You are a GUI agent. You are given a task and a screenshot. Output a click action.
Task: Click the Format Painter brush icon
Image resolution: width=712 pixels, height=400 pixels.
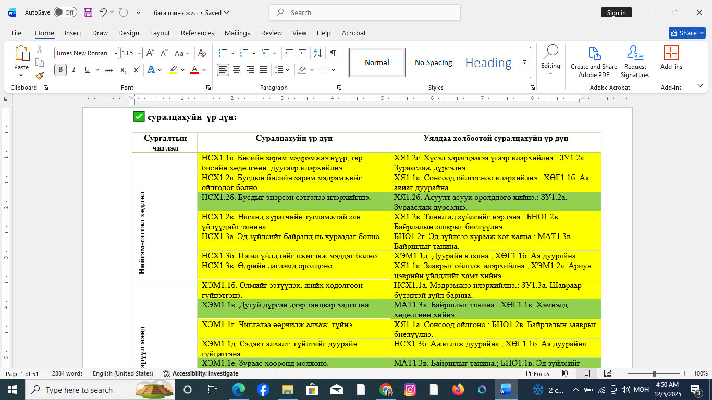(x=40, y=76)
